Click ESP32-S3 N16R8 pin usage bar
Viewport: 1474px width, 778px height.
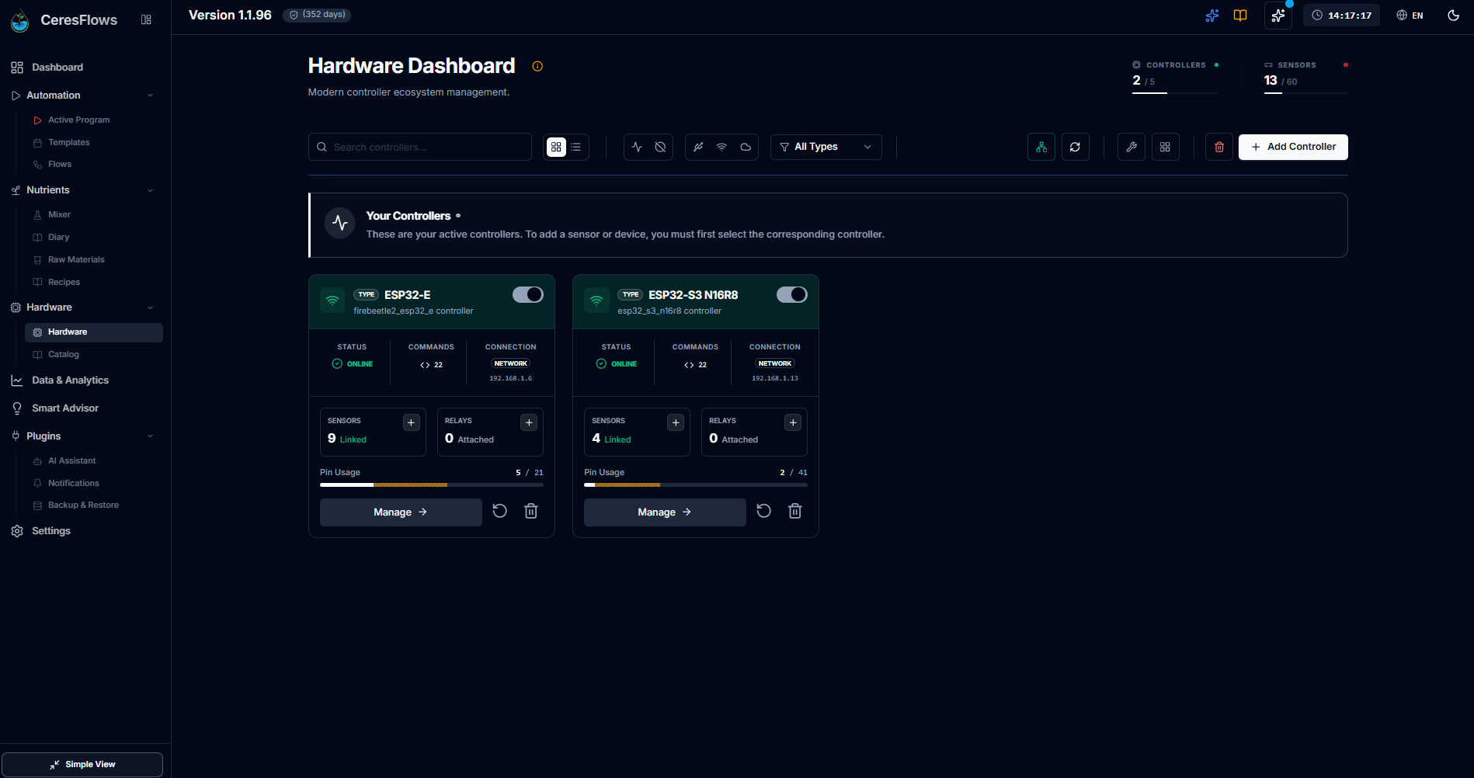point(696,485)
